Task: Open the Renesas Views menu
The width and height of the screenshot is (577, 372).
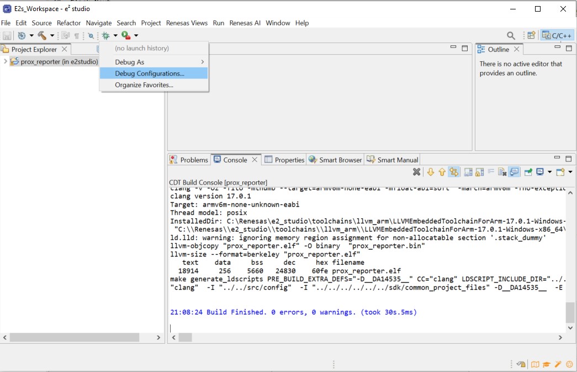Action: 187,23
